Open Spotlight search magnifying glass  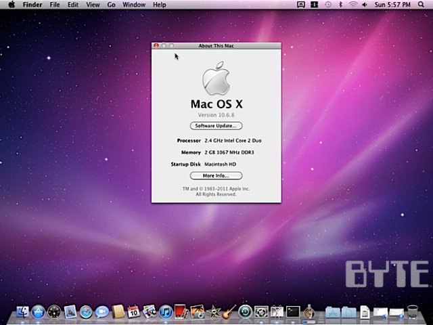421,5
